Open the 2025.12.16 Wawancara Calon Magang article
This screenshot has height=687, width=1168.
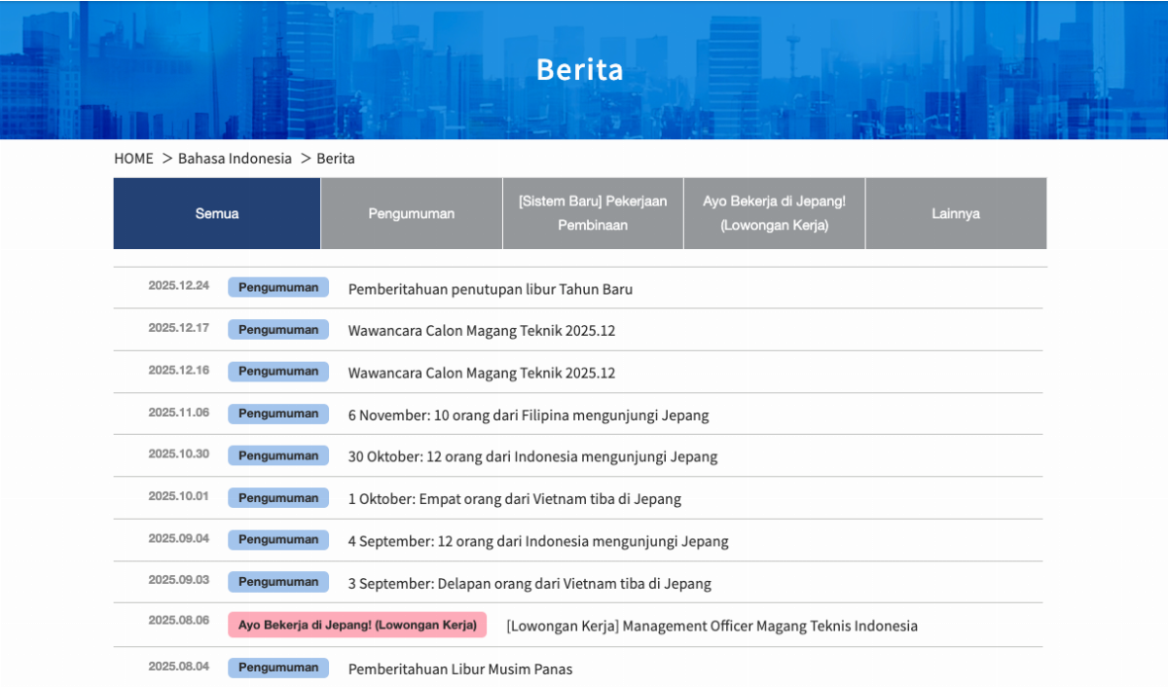pos(482,373)
